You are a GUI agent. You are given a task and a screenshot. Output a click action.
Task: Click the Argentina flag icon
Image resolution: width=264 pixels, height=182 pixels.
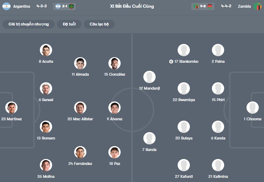tap(6, 6)
